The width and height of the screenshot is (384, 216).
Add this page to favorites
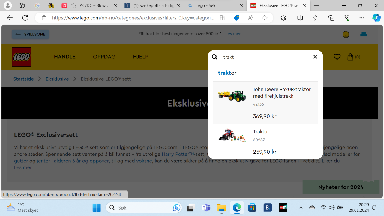pyautogui.click(x=264, y=18)
